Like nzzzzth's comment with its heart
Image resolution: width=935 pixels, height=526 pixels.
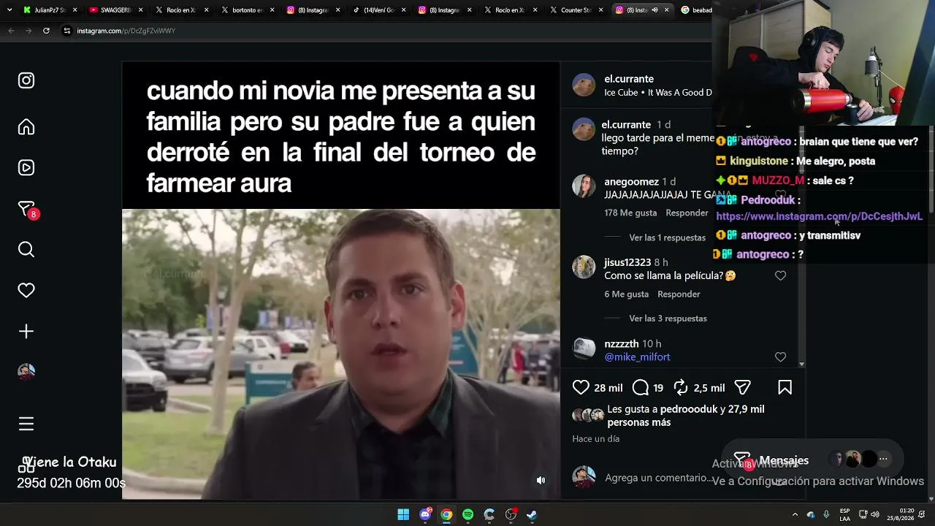click(780, 357)
